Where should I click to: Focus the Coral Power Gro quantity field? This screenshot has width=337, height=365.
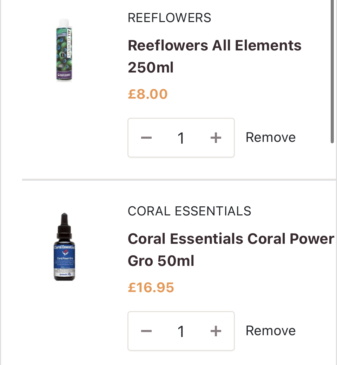click(x=181, y=331)
